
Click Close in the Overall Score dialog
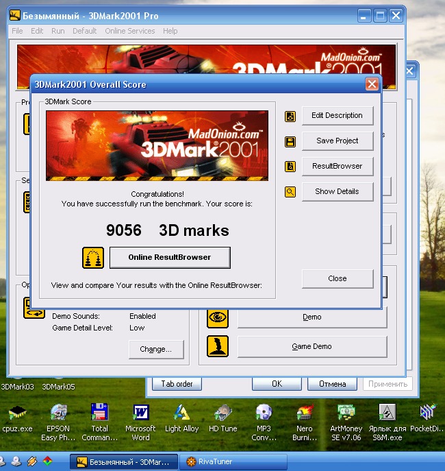pyautogui.click(x=338, y=279)
